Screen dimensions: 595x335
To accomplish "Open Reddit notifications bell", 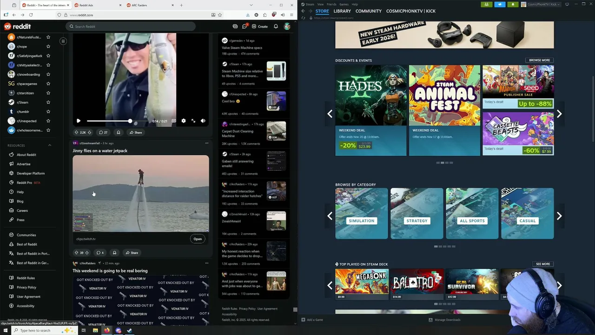I will click(x=276, y=27).
